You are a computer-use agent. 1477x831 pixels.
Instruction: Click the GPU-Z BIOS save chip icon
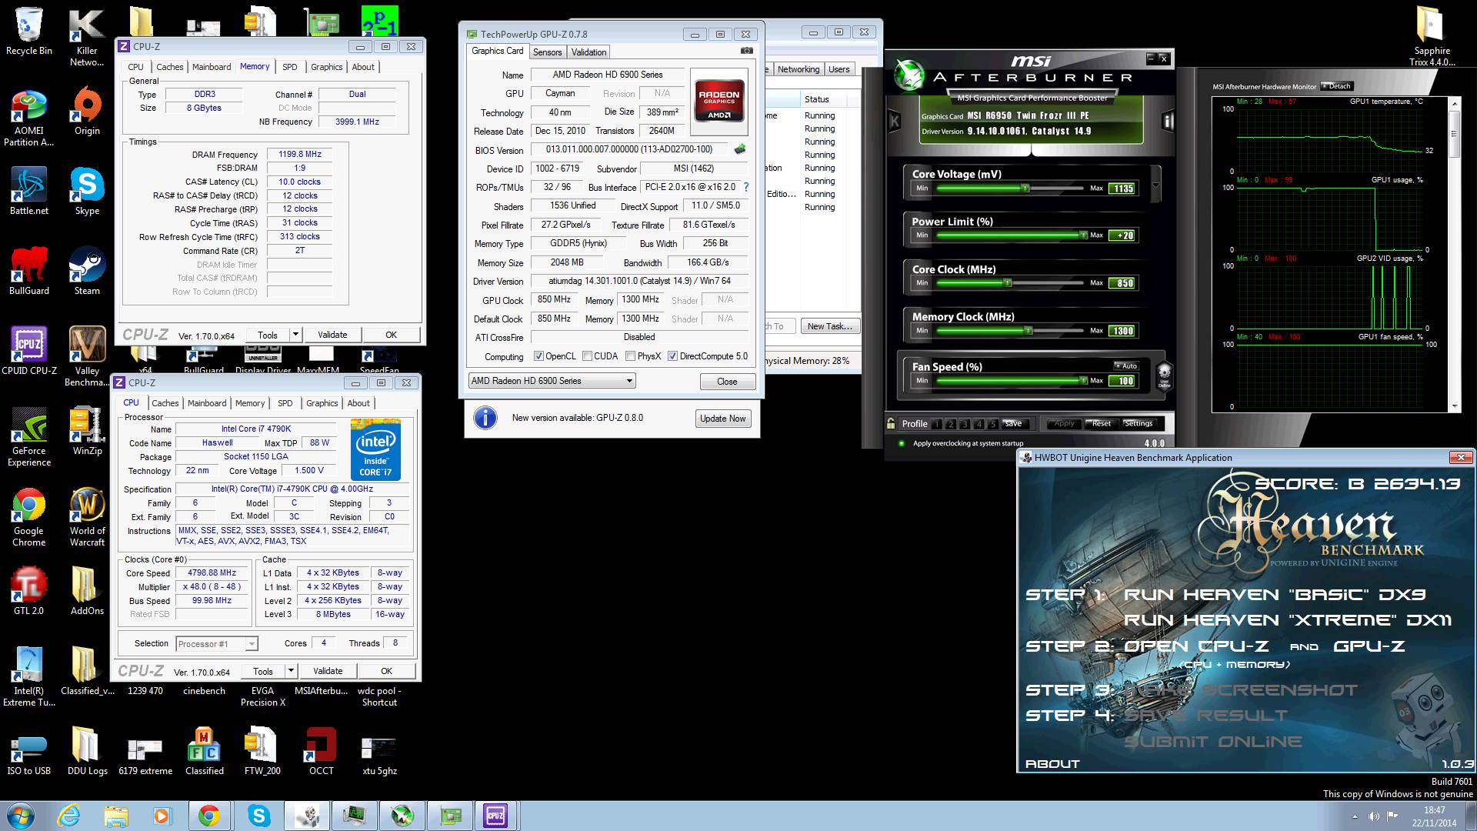click(x=740, y=149)
